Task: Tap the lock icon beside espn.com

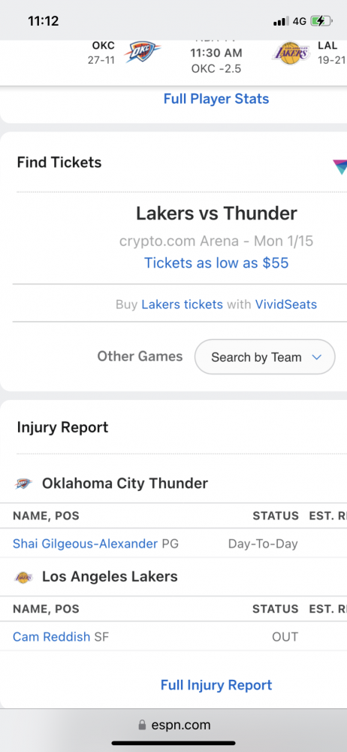Action: (x=142, y=725)
